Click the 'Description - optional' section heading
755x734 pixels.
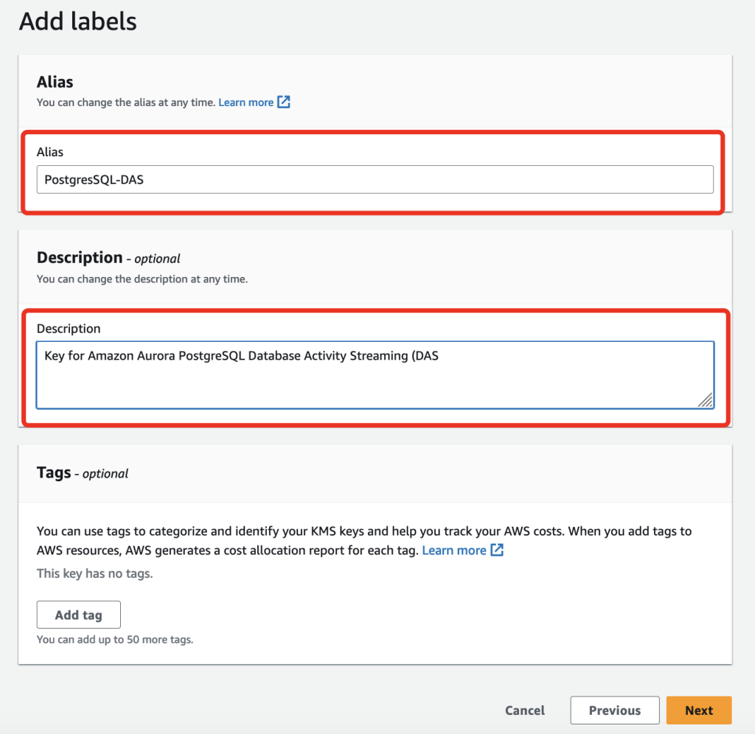click(108, 258)
